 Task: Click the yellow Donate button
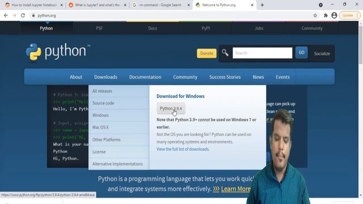[x=206, y=53]
